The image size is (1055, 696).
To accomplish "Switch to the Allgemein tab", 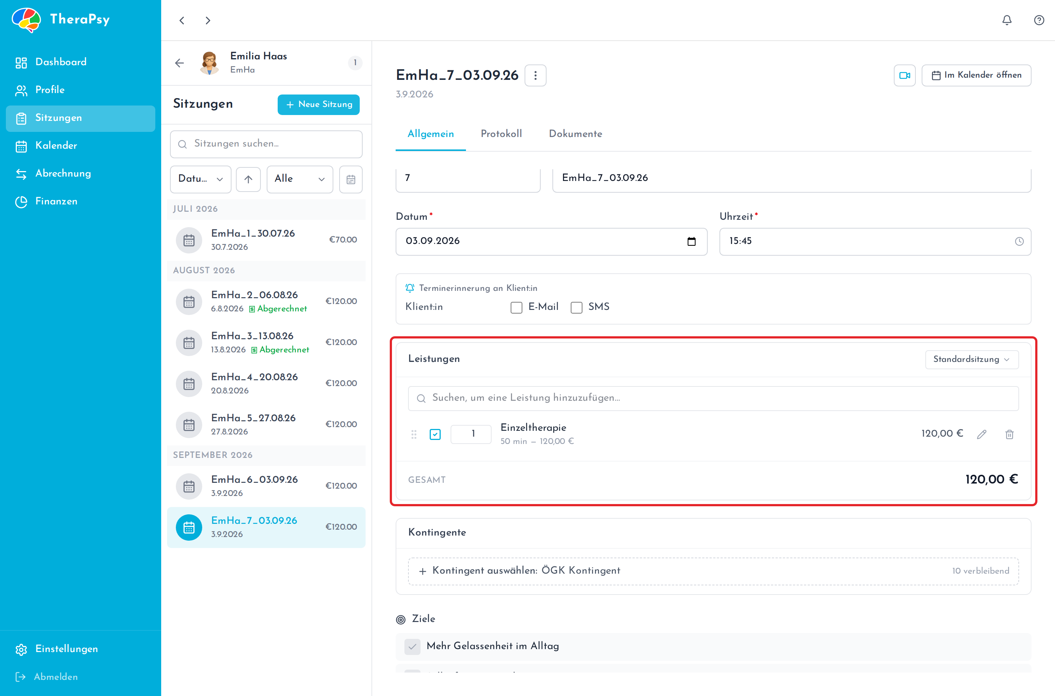I will coord(430,134).
